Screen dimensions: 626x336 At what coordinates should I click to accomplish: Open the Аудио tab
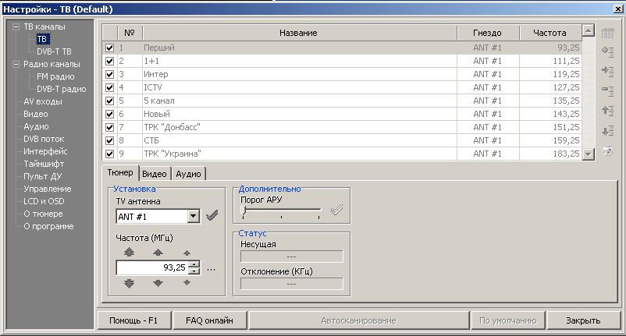point(187,173)
